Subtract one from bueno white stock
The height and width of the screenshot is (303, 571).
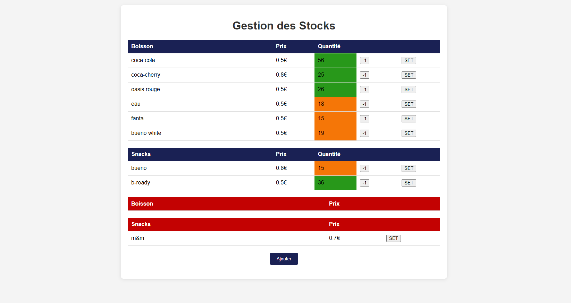[364, 133]
